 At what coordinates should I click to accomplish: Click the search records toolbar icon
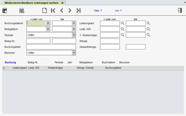click(x=5, y=11)
